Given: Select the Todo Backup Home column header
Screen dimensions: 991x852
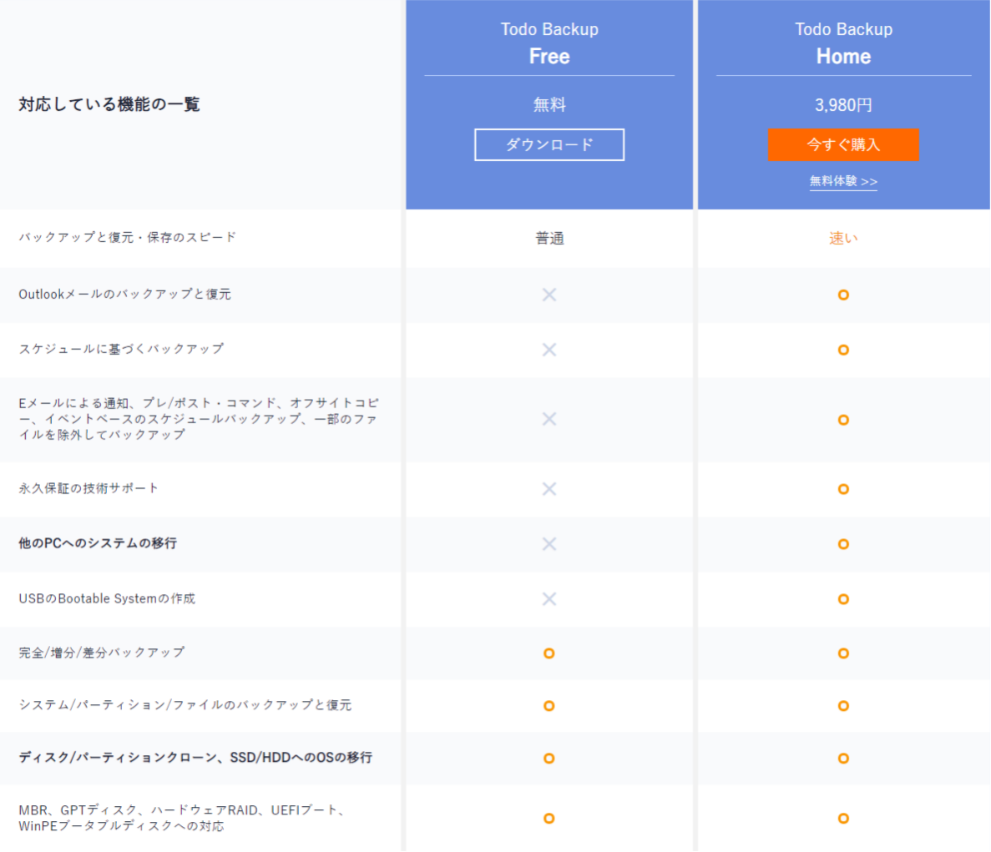Looking at the screenshot, I should 843,42.
